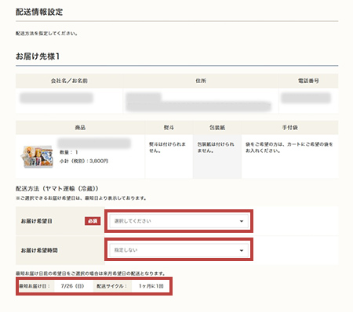
Task: Click the 商品 column header
Action: click(x=80, y=128)
